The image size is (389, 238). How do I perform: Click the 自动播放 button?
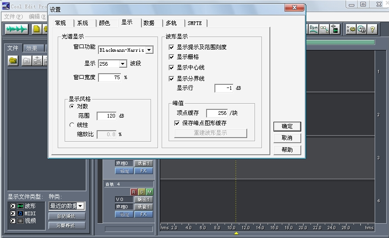[67, 216]
